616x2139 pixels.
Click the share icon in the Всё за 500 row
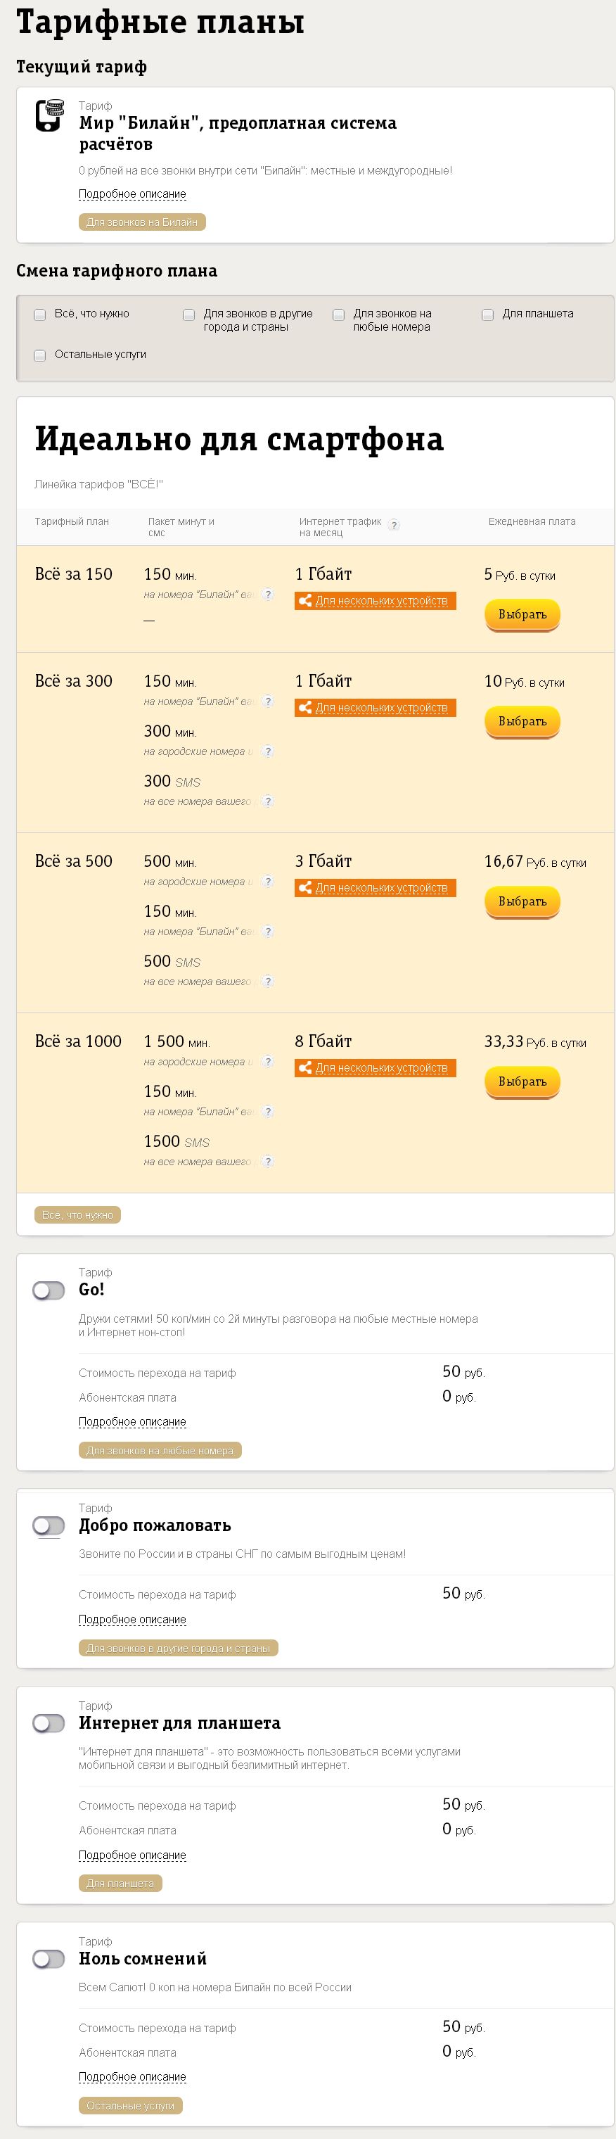(x=304, y=888)
